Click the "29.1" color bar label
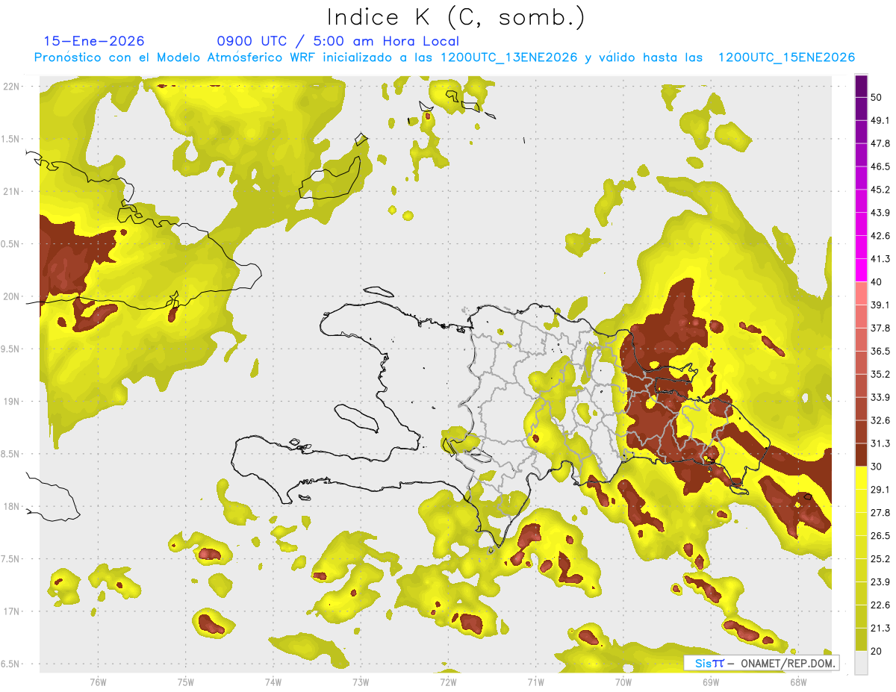This screenshot has width=896, height=692. click(x=880, y=490)
